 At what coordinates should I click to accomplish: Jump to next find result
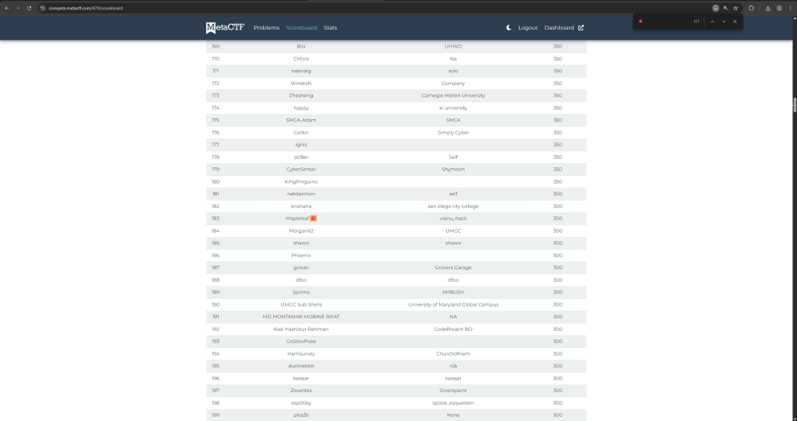click(x=724, y=22)
